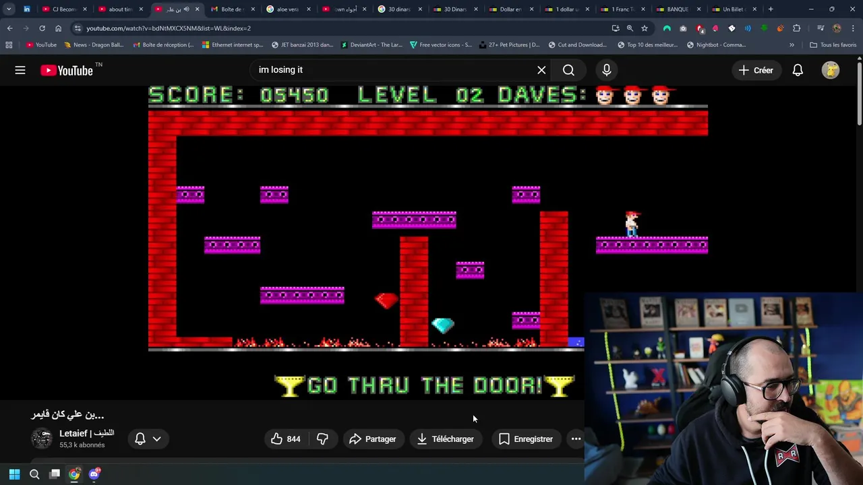
Task: Open the teal arc extension icon
Action: point(667,28)
